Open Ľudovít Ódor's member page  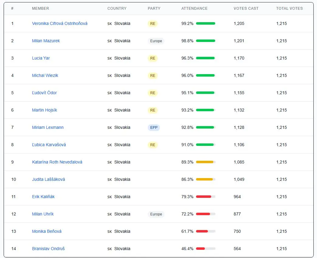44,93
